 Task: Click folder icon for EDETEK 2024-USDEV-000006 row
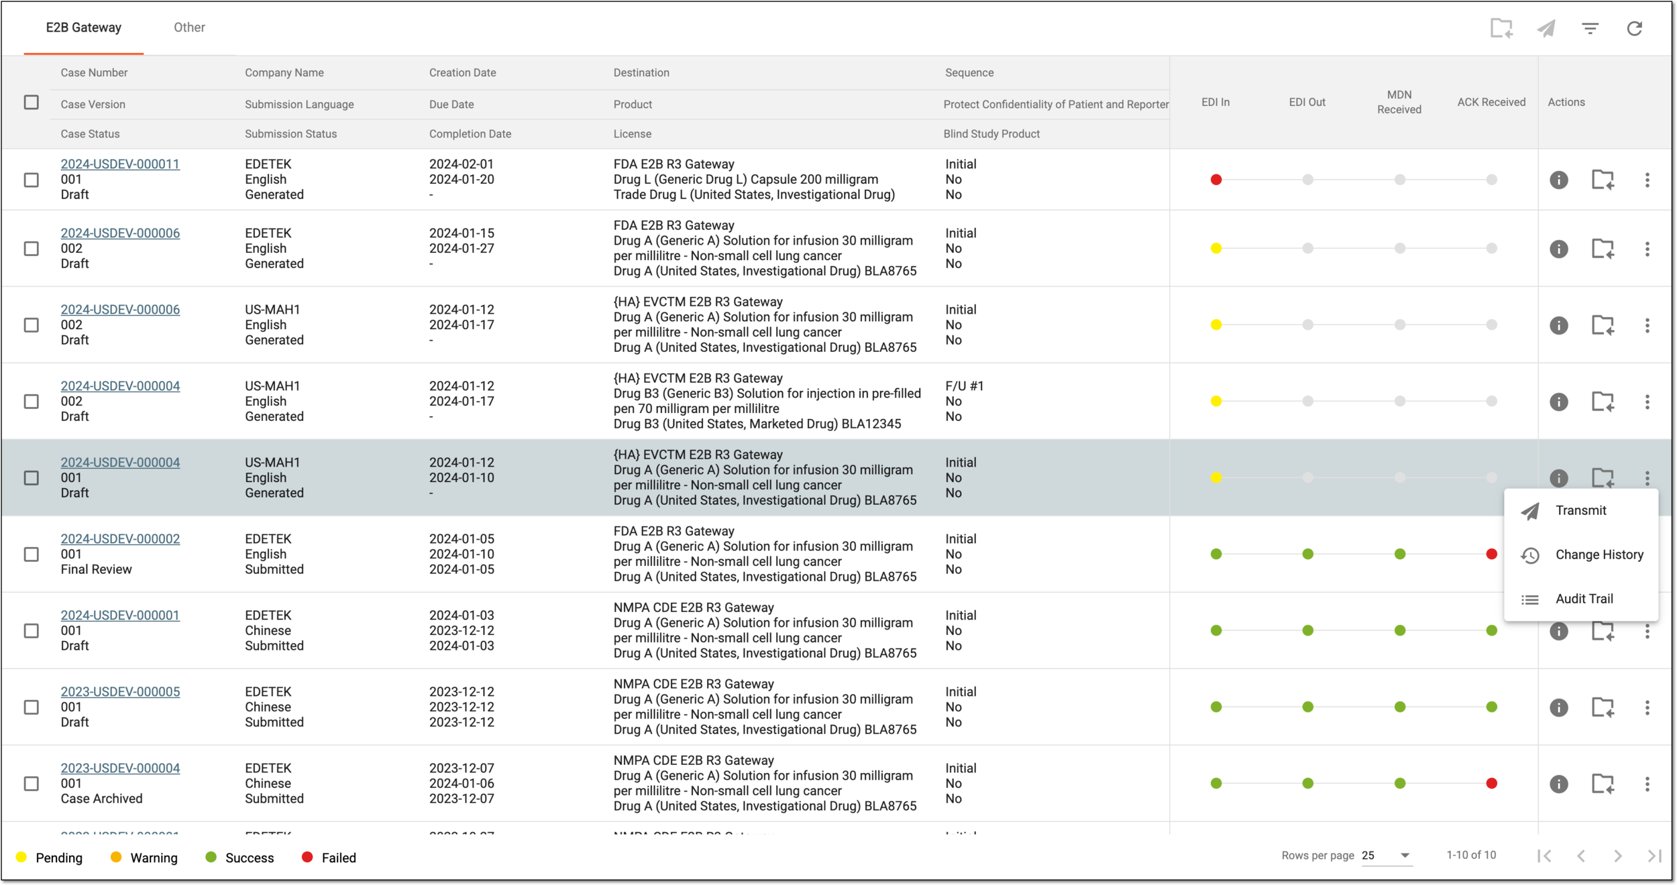pos(1603,249)
